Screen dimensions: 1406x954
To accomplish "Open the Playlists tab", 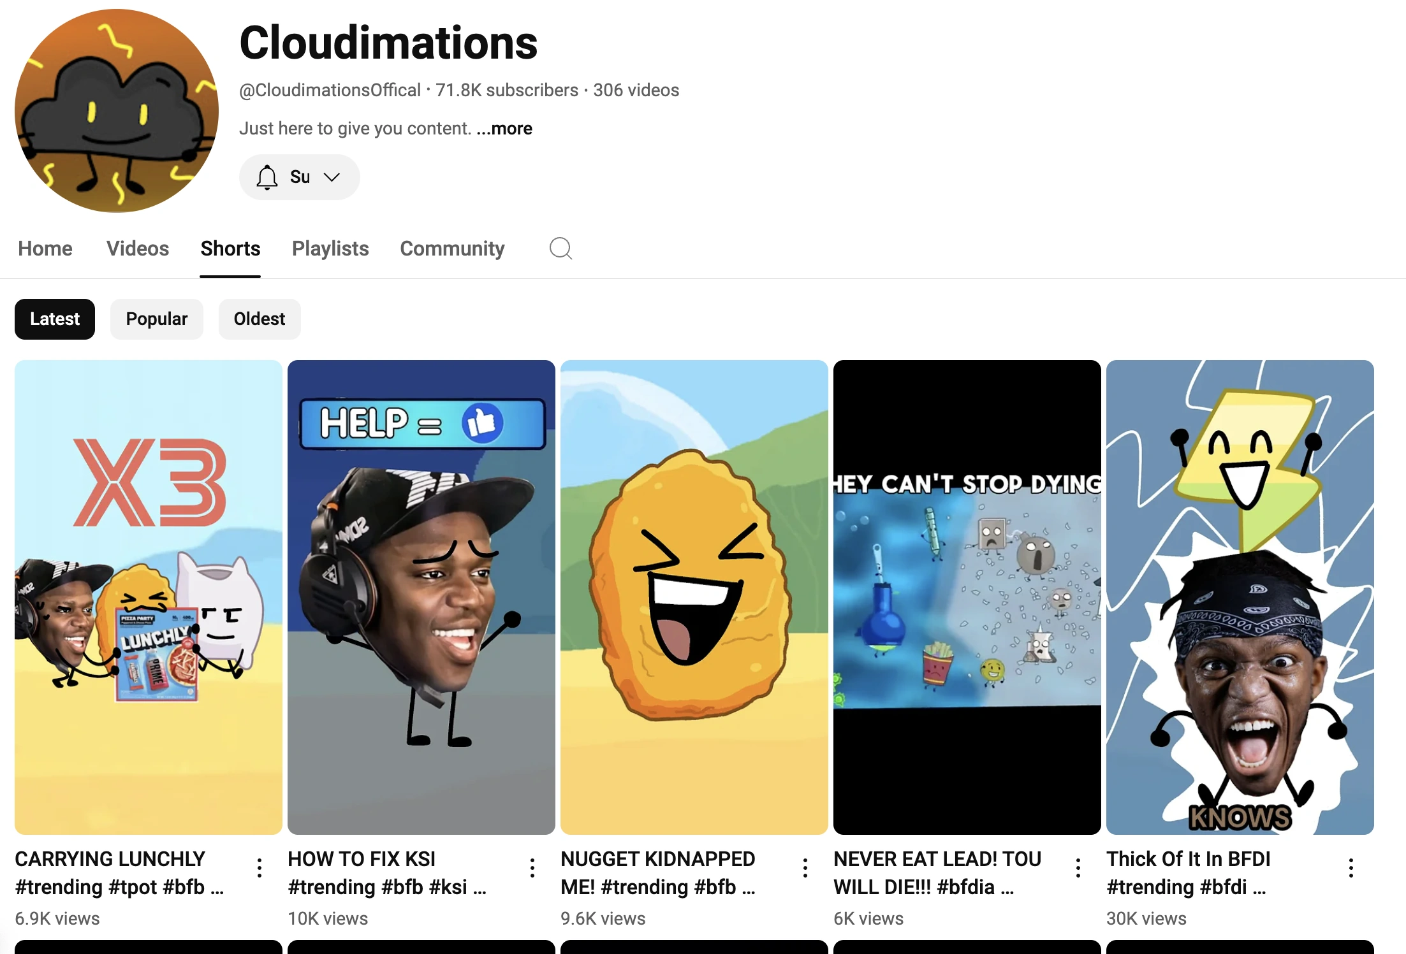I will pos(330,248).
